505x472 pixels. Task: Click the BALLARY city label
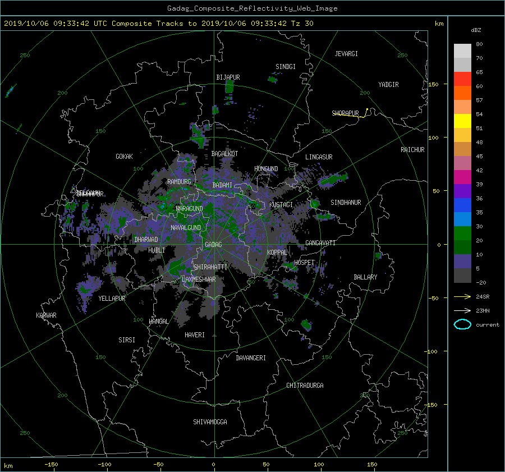pos(365,277)
